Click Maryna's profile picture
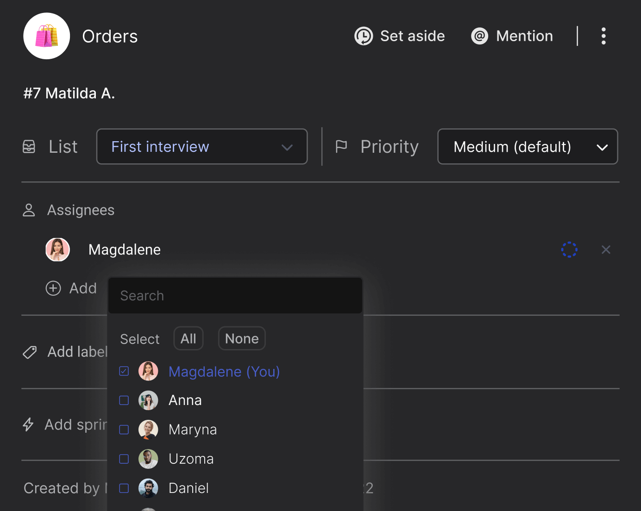 148,430
